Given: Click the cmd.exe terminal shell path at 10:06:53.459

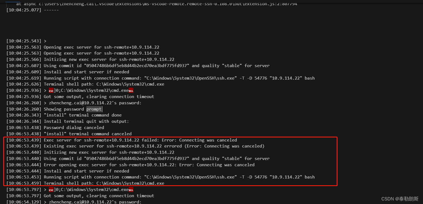Looking at the screenshot, I should click(127, 183).
